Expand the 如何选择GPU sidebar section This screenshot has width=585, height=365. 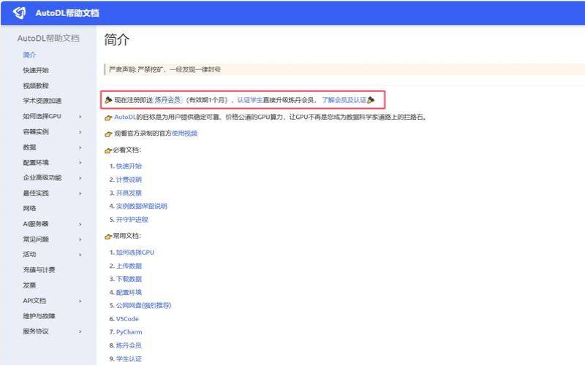coord(80,117)
